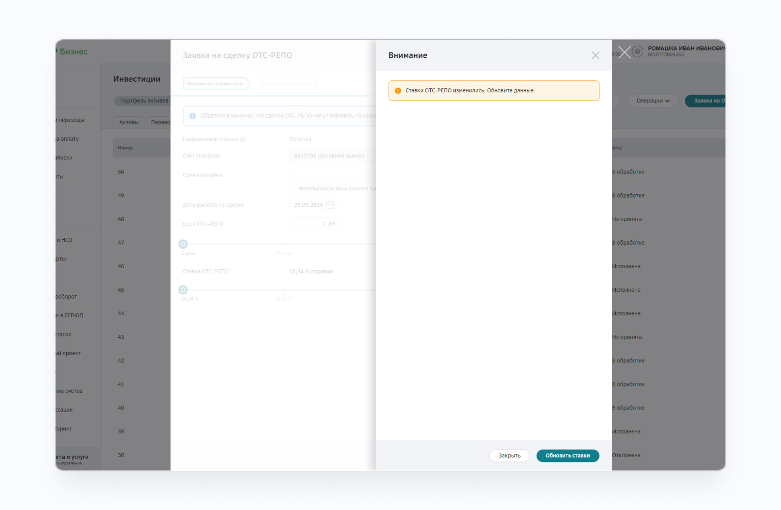781x510 pixels.
Task: Open the Операции dropdown
Action: (x=652, y=101)
